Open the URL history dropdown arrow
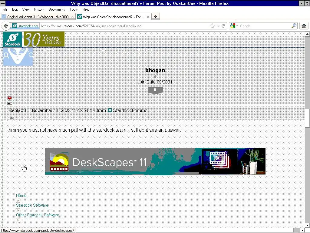The width and height of the screenshot is (310, 233). 218,26
